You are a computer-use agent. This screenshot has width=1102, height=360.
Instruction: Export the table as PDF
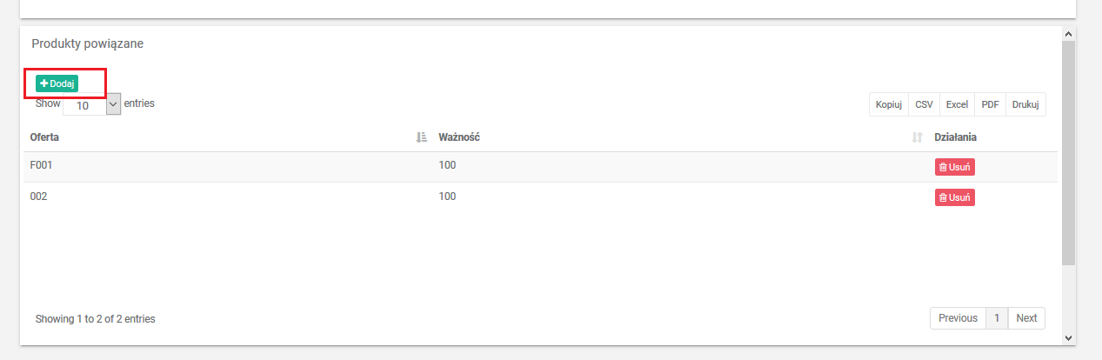click(x=990, y=104)
